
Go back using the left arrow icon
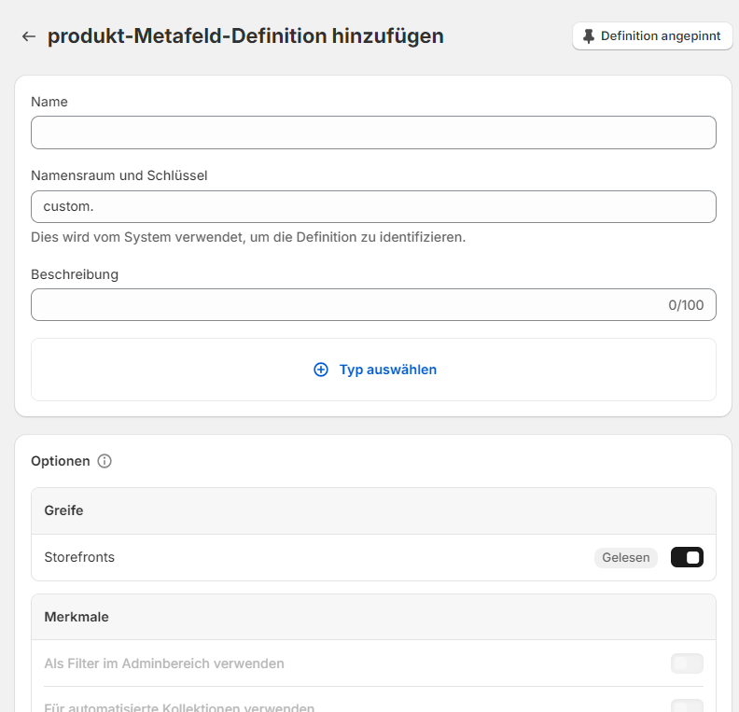pyautogui.click(x=29, y=36)
